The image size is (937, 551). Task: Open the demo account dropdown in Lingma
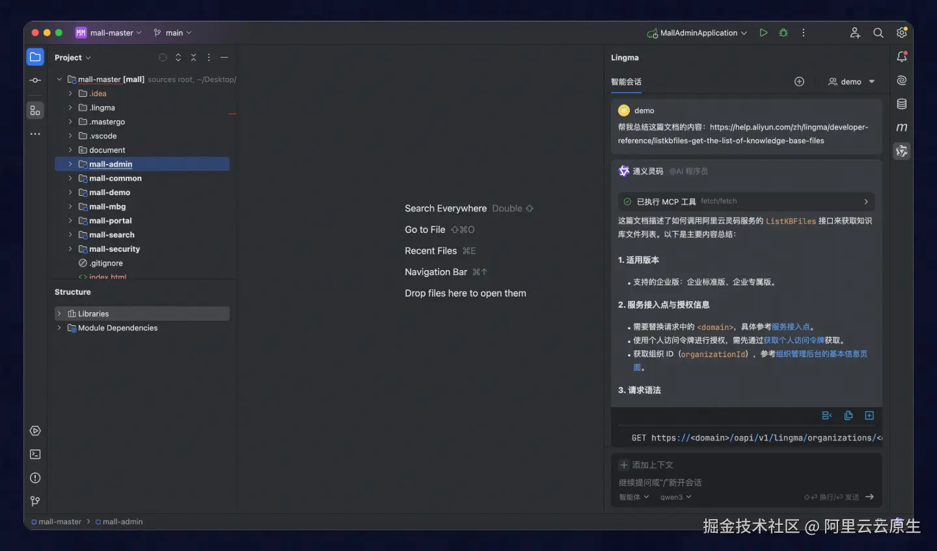pyautogui.click(x=851, y=81)
